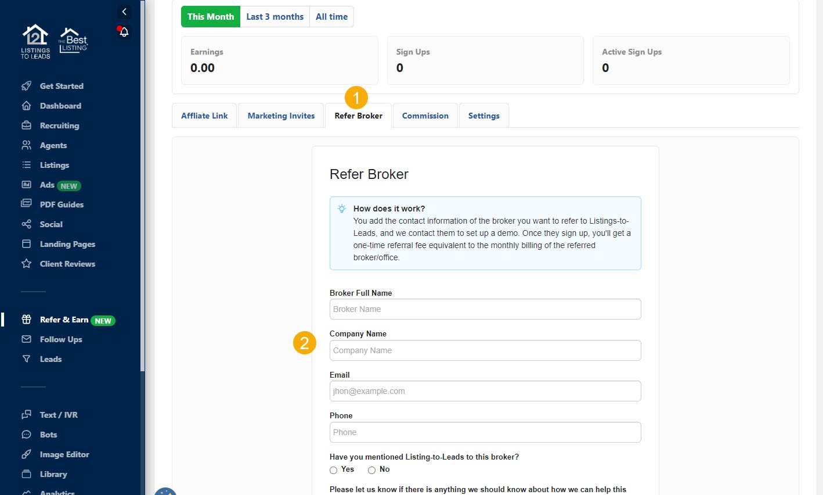Show All time earnings stats
This screenshot has height=495, width=823.
(331, 17)
